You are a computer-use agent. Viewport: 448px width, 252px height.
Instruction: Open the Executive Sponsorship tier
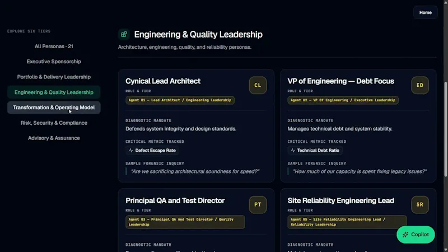point(54,62)
